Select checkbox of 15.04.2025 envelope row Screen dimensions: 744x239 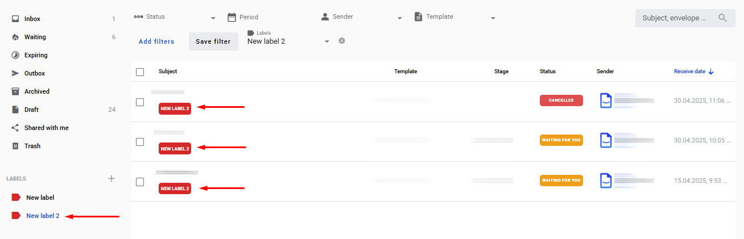click(140, 182)
